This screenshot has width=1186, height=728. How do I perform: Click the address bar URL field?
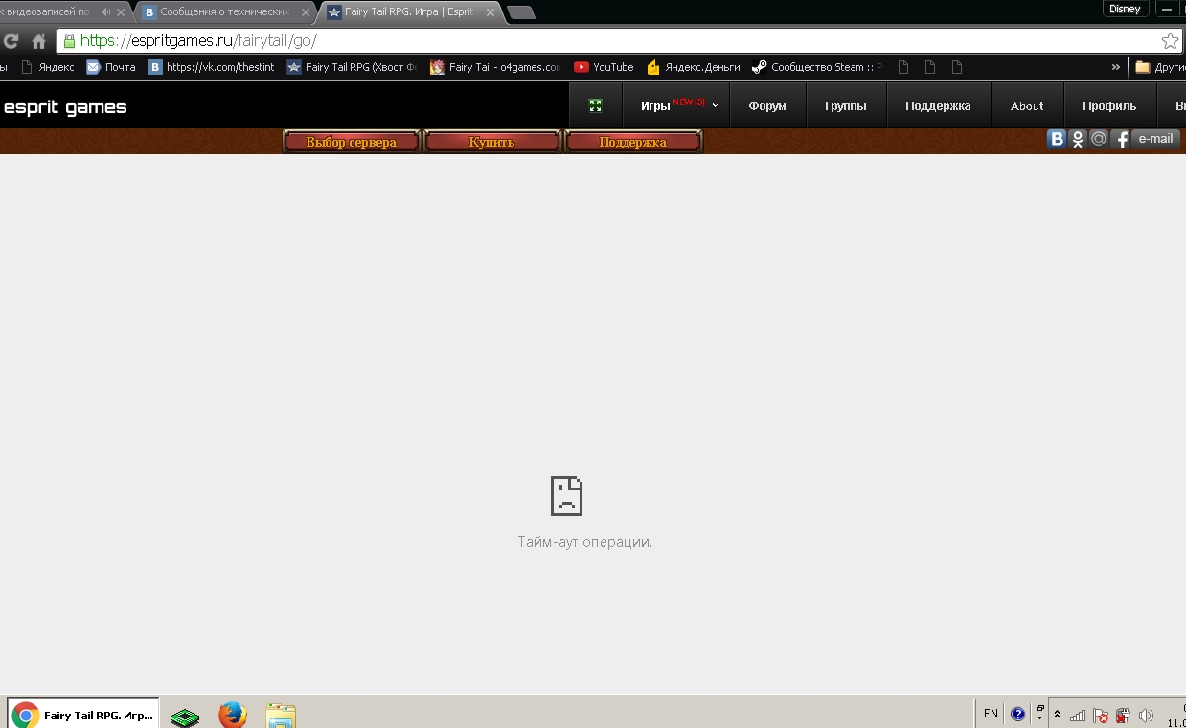(613, 41)
